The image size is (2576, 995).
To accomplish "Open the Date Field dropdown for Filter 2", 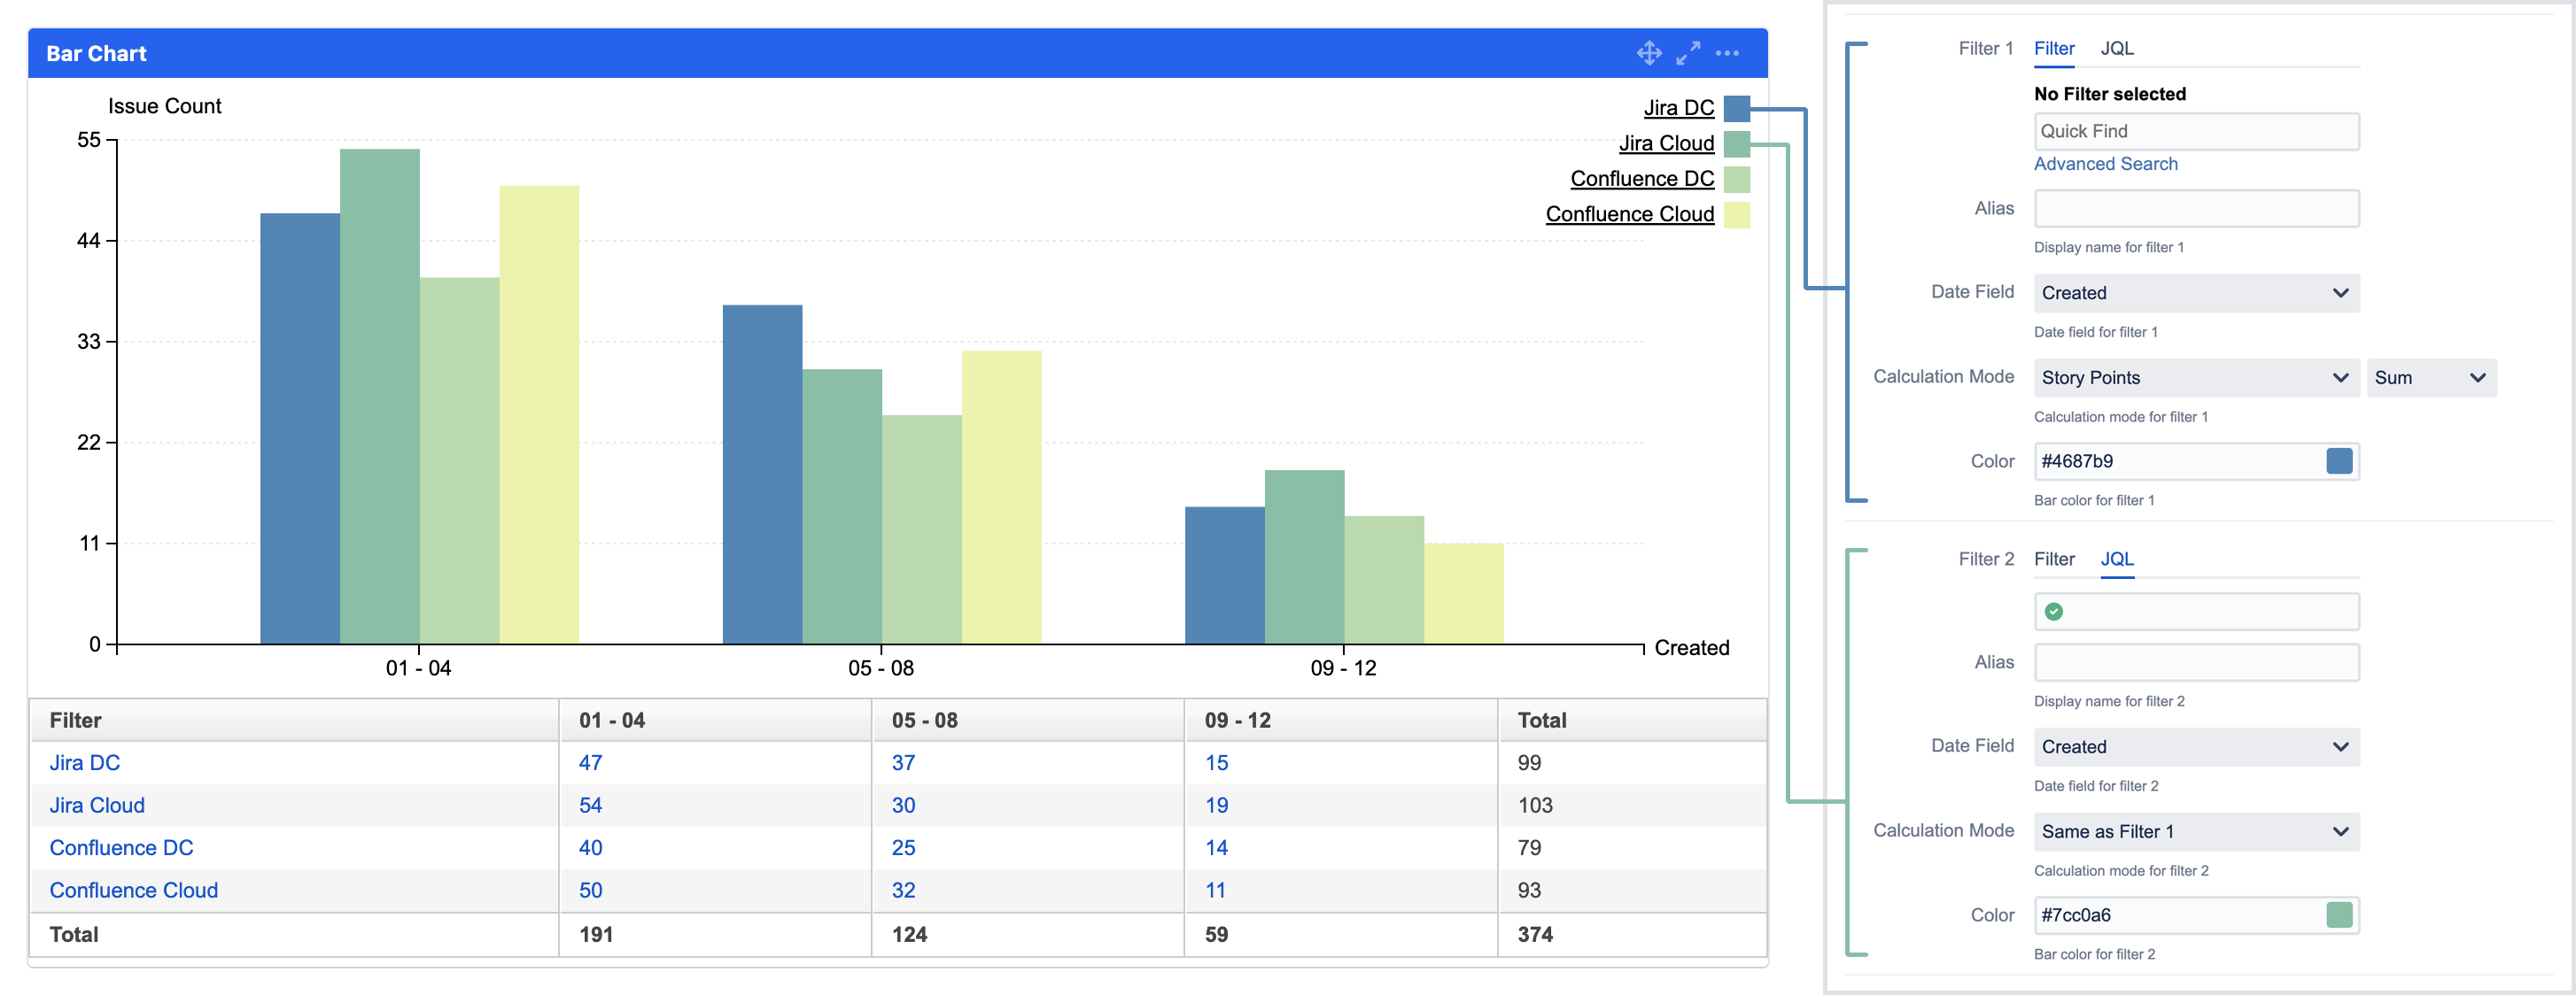I will 2196,746.
